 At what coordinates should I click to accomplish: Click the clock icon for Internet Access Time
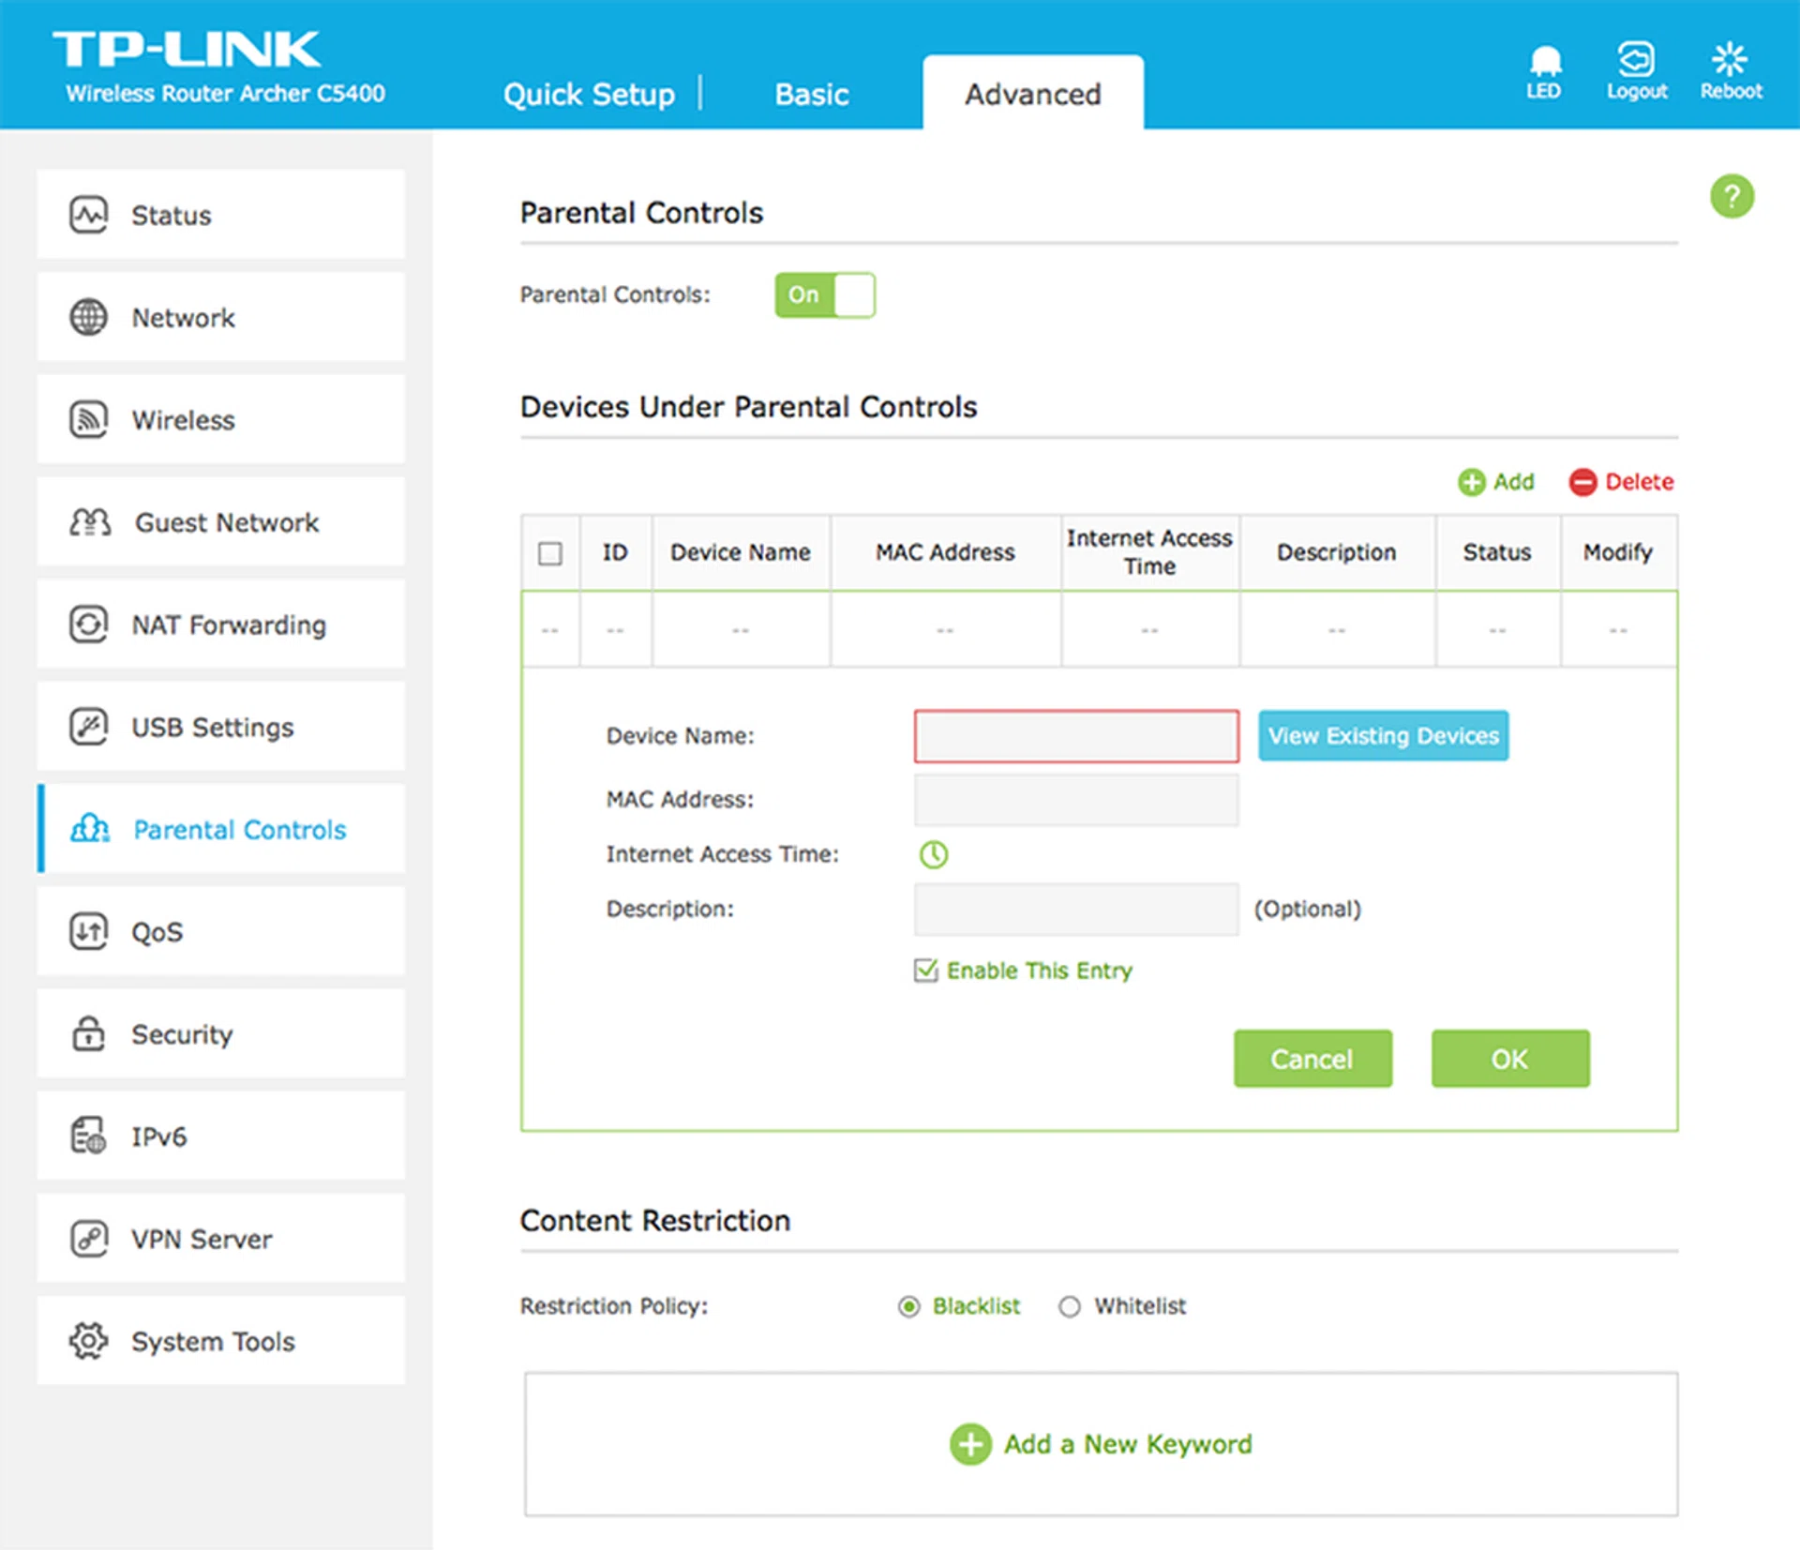(933, 854)
